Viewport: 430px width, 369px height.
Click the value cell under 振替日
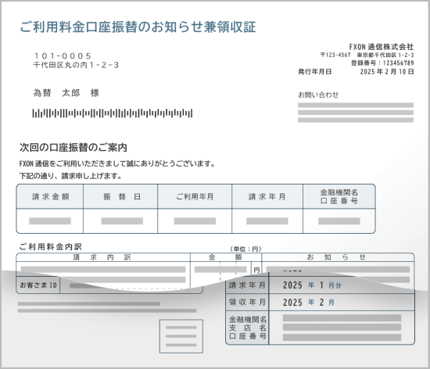point(120,221)
